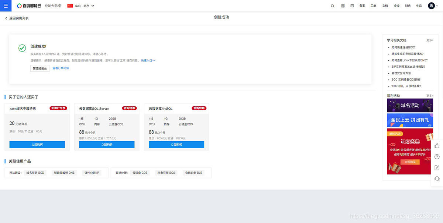Open the doc web 访问，未及时备案?

(406, 86)
